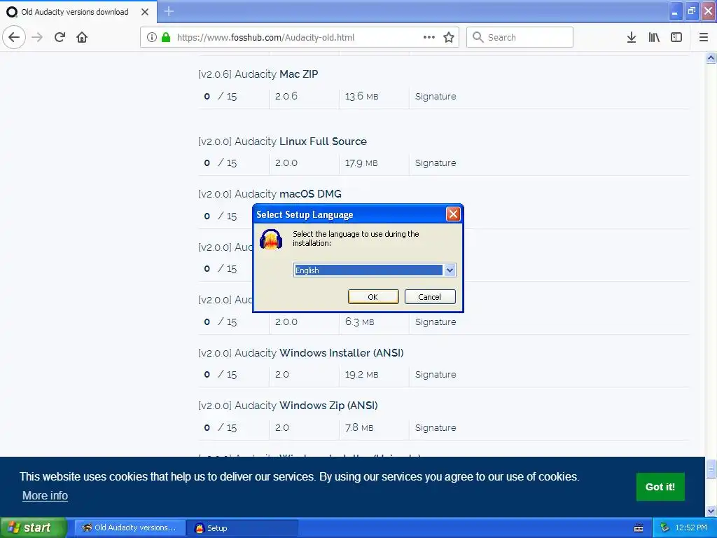The image size is (717, 538).
Task: Click the green padlock security icon
Action: [166, 38]
